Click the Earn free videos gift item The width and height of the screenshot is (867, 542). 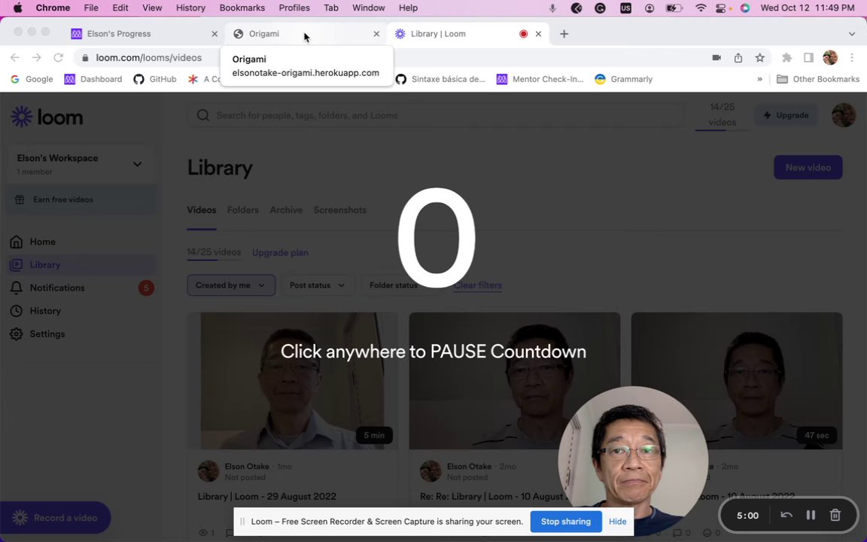coord(81,199)
